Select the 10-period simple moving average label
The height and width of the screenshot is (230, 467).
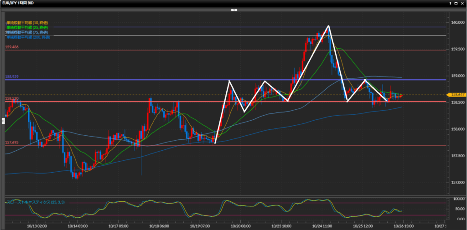click(27, 23)
